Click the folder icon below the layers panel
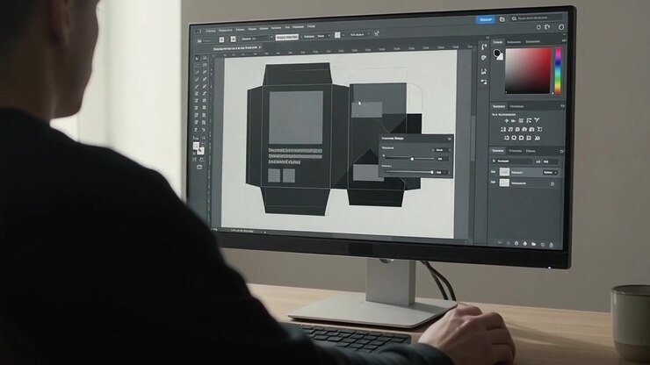The height and width of the screenshot is (365, 650). [533, 244]
